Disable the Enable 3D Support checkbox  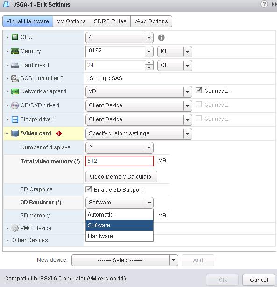click(x=89, y=189)
